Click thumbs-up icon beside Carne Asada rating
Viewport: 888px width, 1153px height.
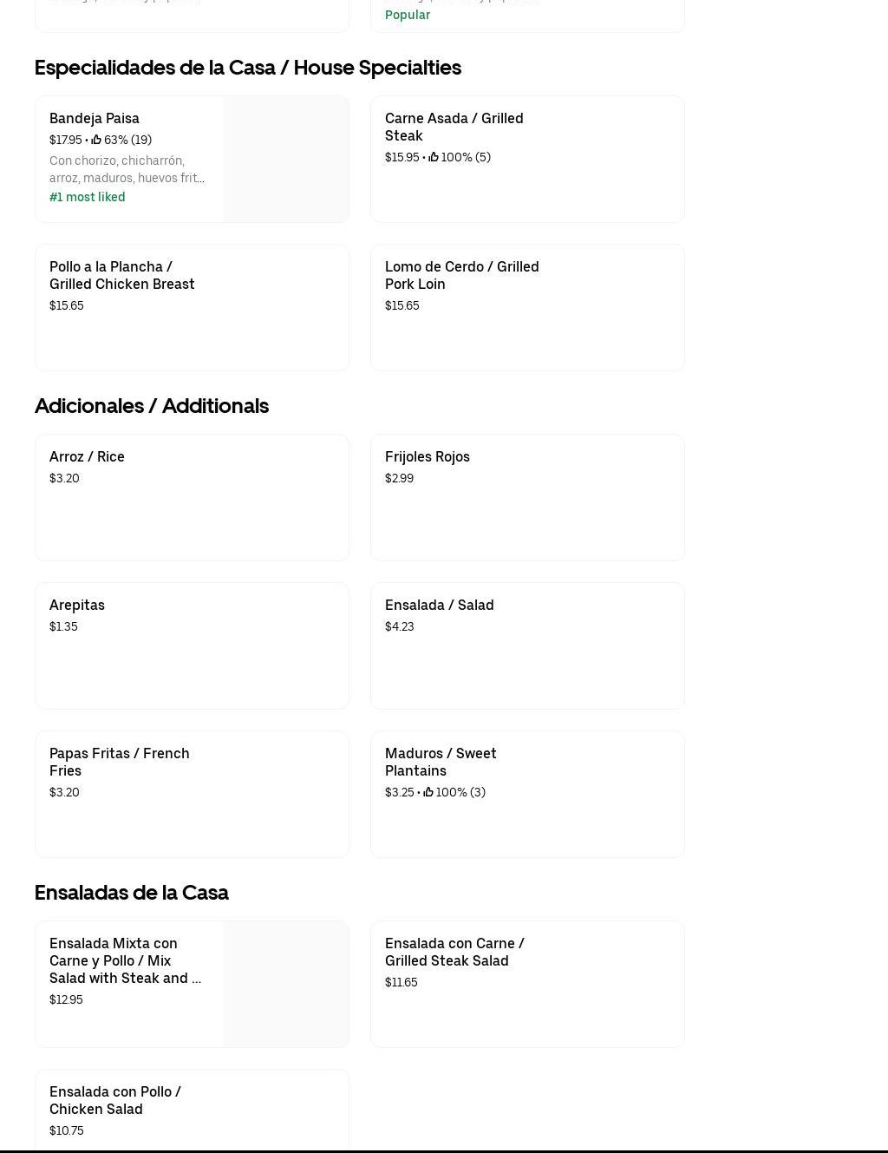(x=434, y=157)
